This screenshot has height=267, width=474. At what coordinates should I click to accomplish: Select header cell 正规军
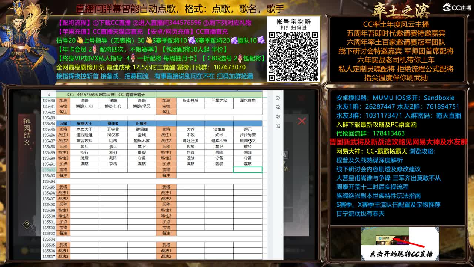pyautogui.click(x=141, y=123)
